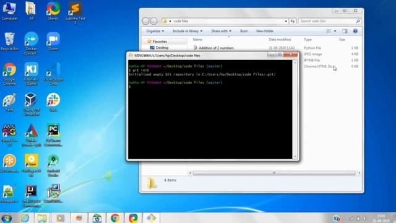Minimize the MINGW64 terminal window
The image size is (396, 223).
(x=271, y=55)
